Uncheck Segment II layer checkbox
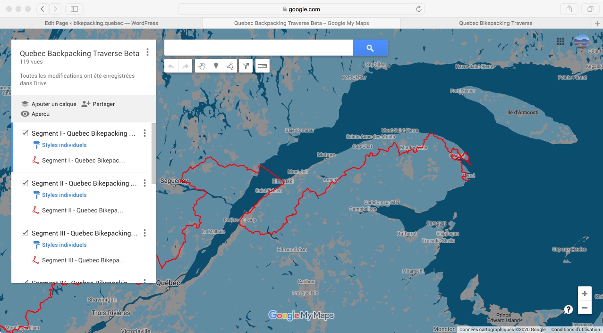 (25, 183)
